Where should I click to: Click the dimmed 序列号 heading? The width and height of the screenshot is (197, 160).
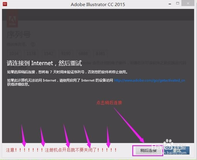tap(18, 35)
